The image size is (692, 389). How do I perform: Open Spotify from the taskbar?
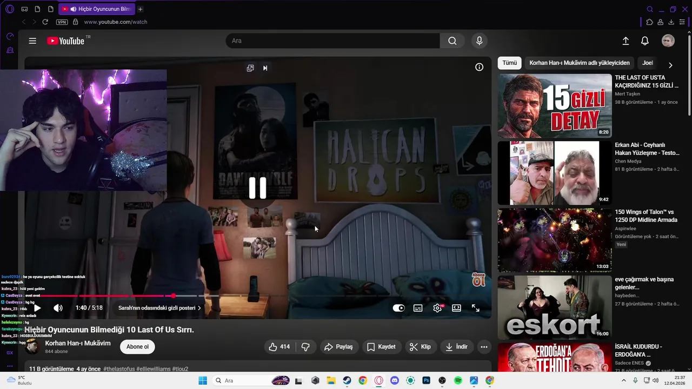[458, 381]
